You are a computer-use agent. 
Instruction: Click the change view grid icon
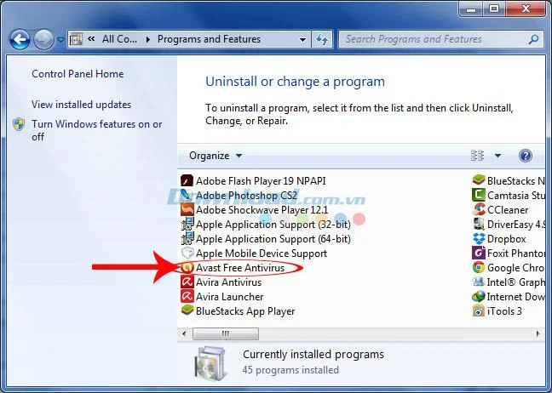point(477,156)
